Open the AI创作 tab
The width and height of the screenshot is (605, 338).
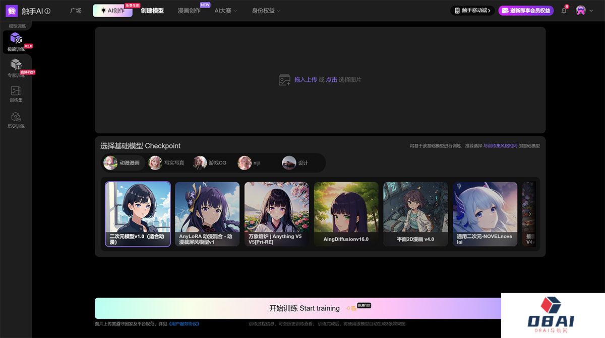[x=112, y=11]
